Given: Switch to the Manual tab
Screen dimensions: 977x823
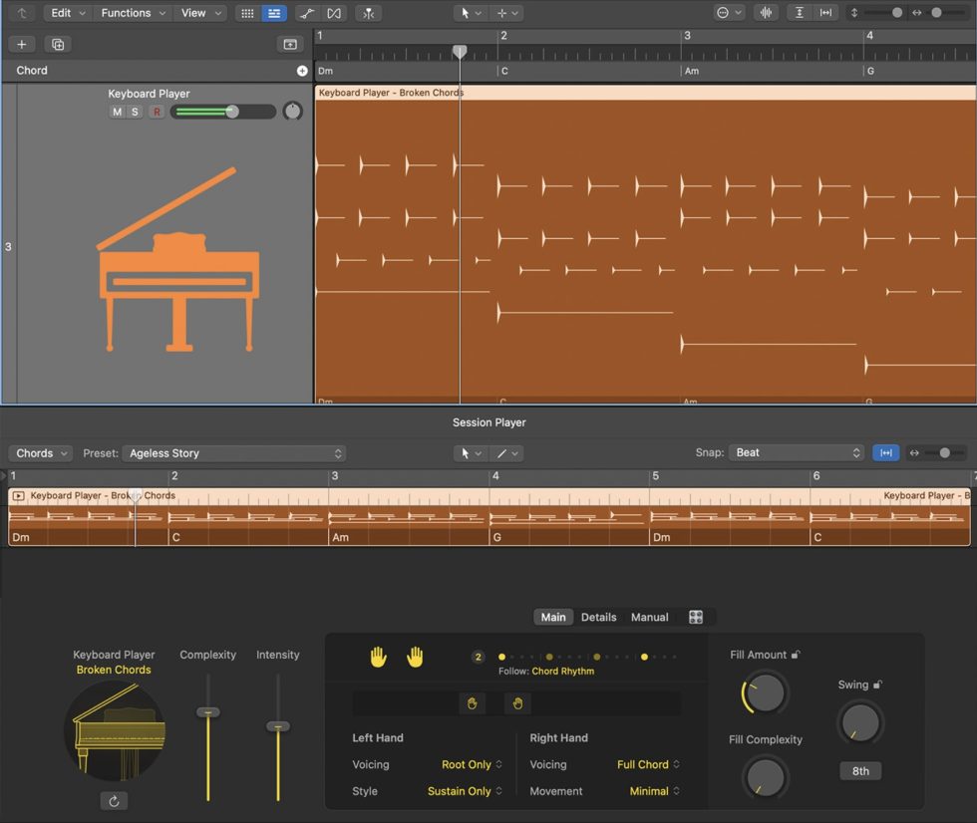Looking at the screenshot, I should [x=648, y=617].
